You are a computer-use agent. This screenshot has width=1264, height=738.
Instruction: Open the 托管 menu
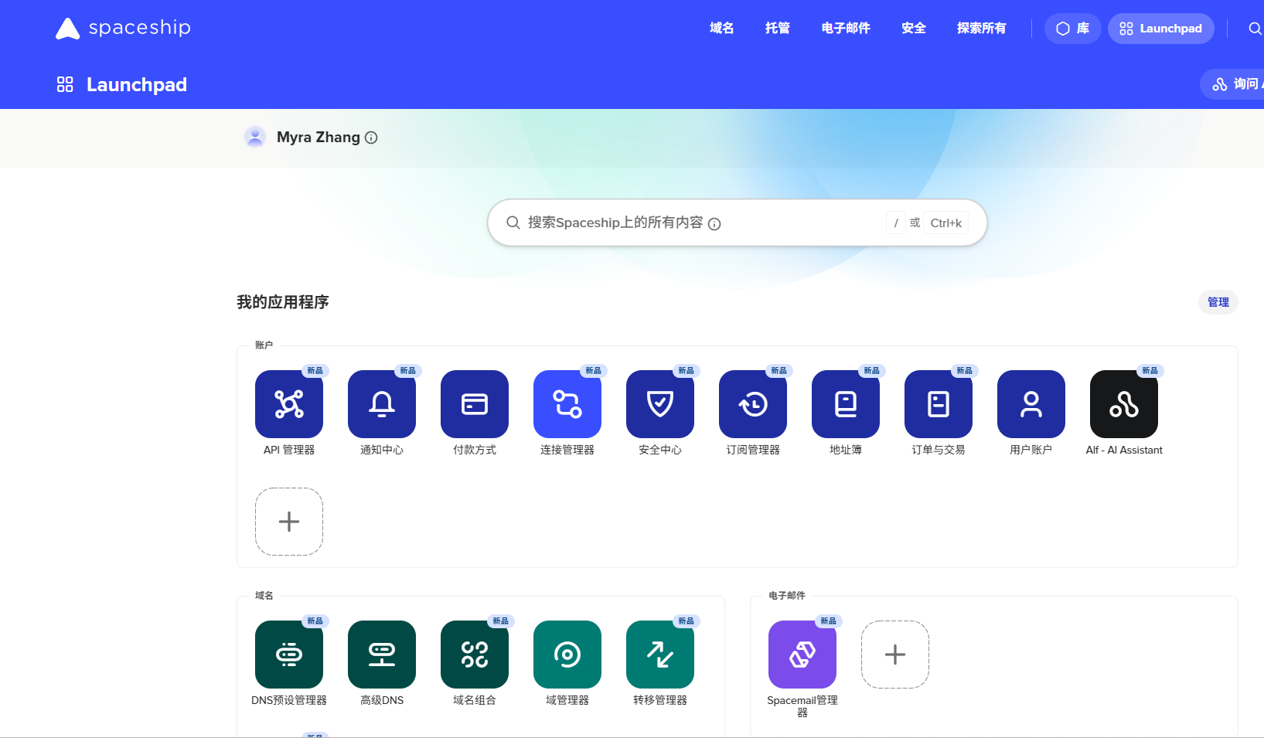pos(778,29)
